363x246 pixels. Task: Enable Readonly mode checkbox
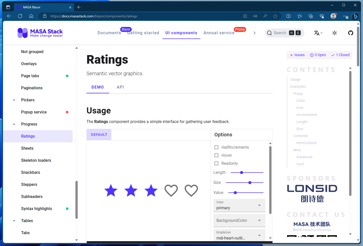pyautogui.click(x=216, y=163)
